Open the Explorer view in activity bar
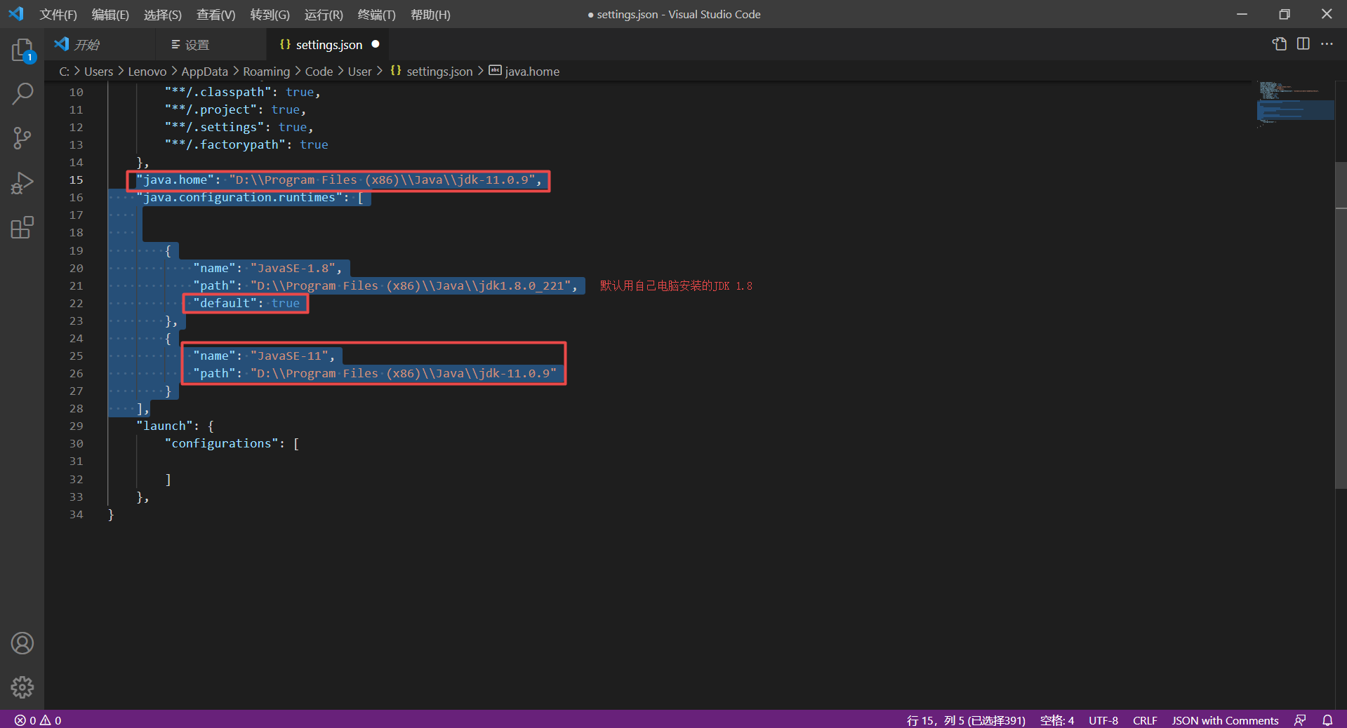The height and width of the screenshot is (728, 1347). coord(22,50)
